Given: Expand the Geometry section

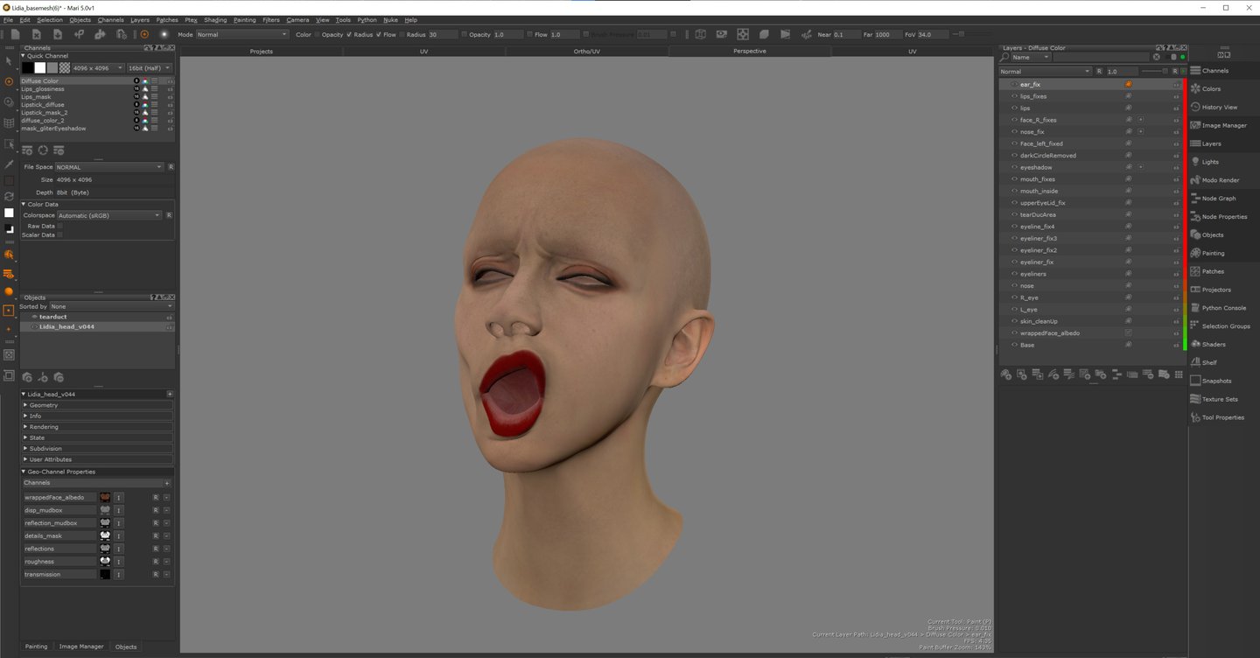Looking at the screenshot, I should point(44,405).
